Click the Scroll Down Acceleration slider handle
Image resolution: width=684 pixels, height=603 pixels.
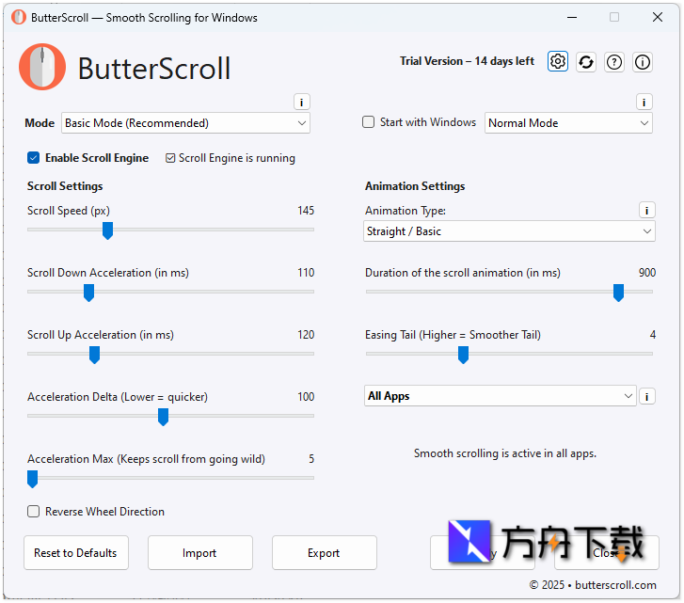click(88, 293)
